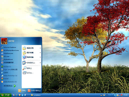The width and height of the screenshot is (129, 97).
Task: Click the candy user name label
Action: point(11,41)
